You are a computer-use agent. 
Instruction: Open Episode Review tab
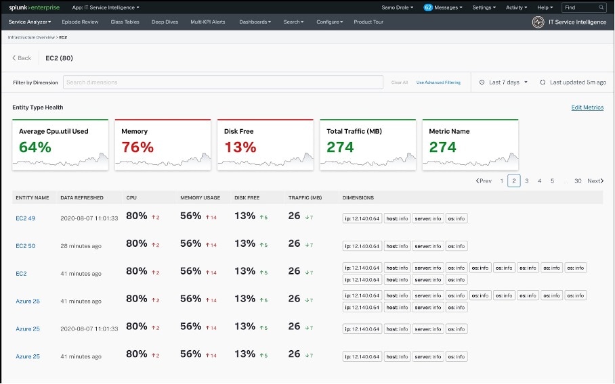click(80, 22)
